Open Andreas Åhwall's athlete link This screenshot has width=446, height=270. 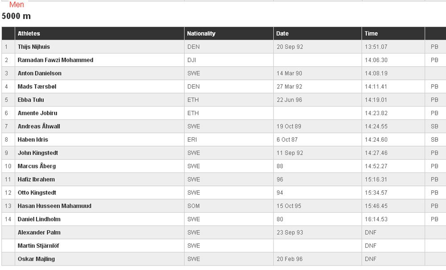[39, 126]
